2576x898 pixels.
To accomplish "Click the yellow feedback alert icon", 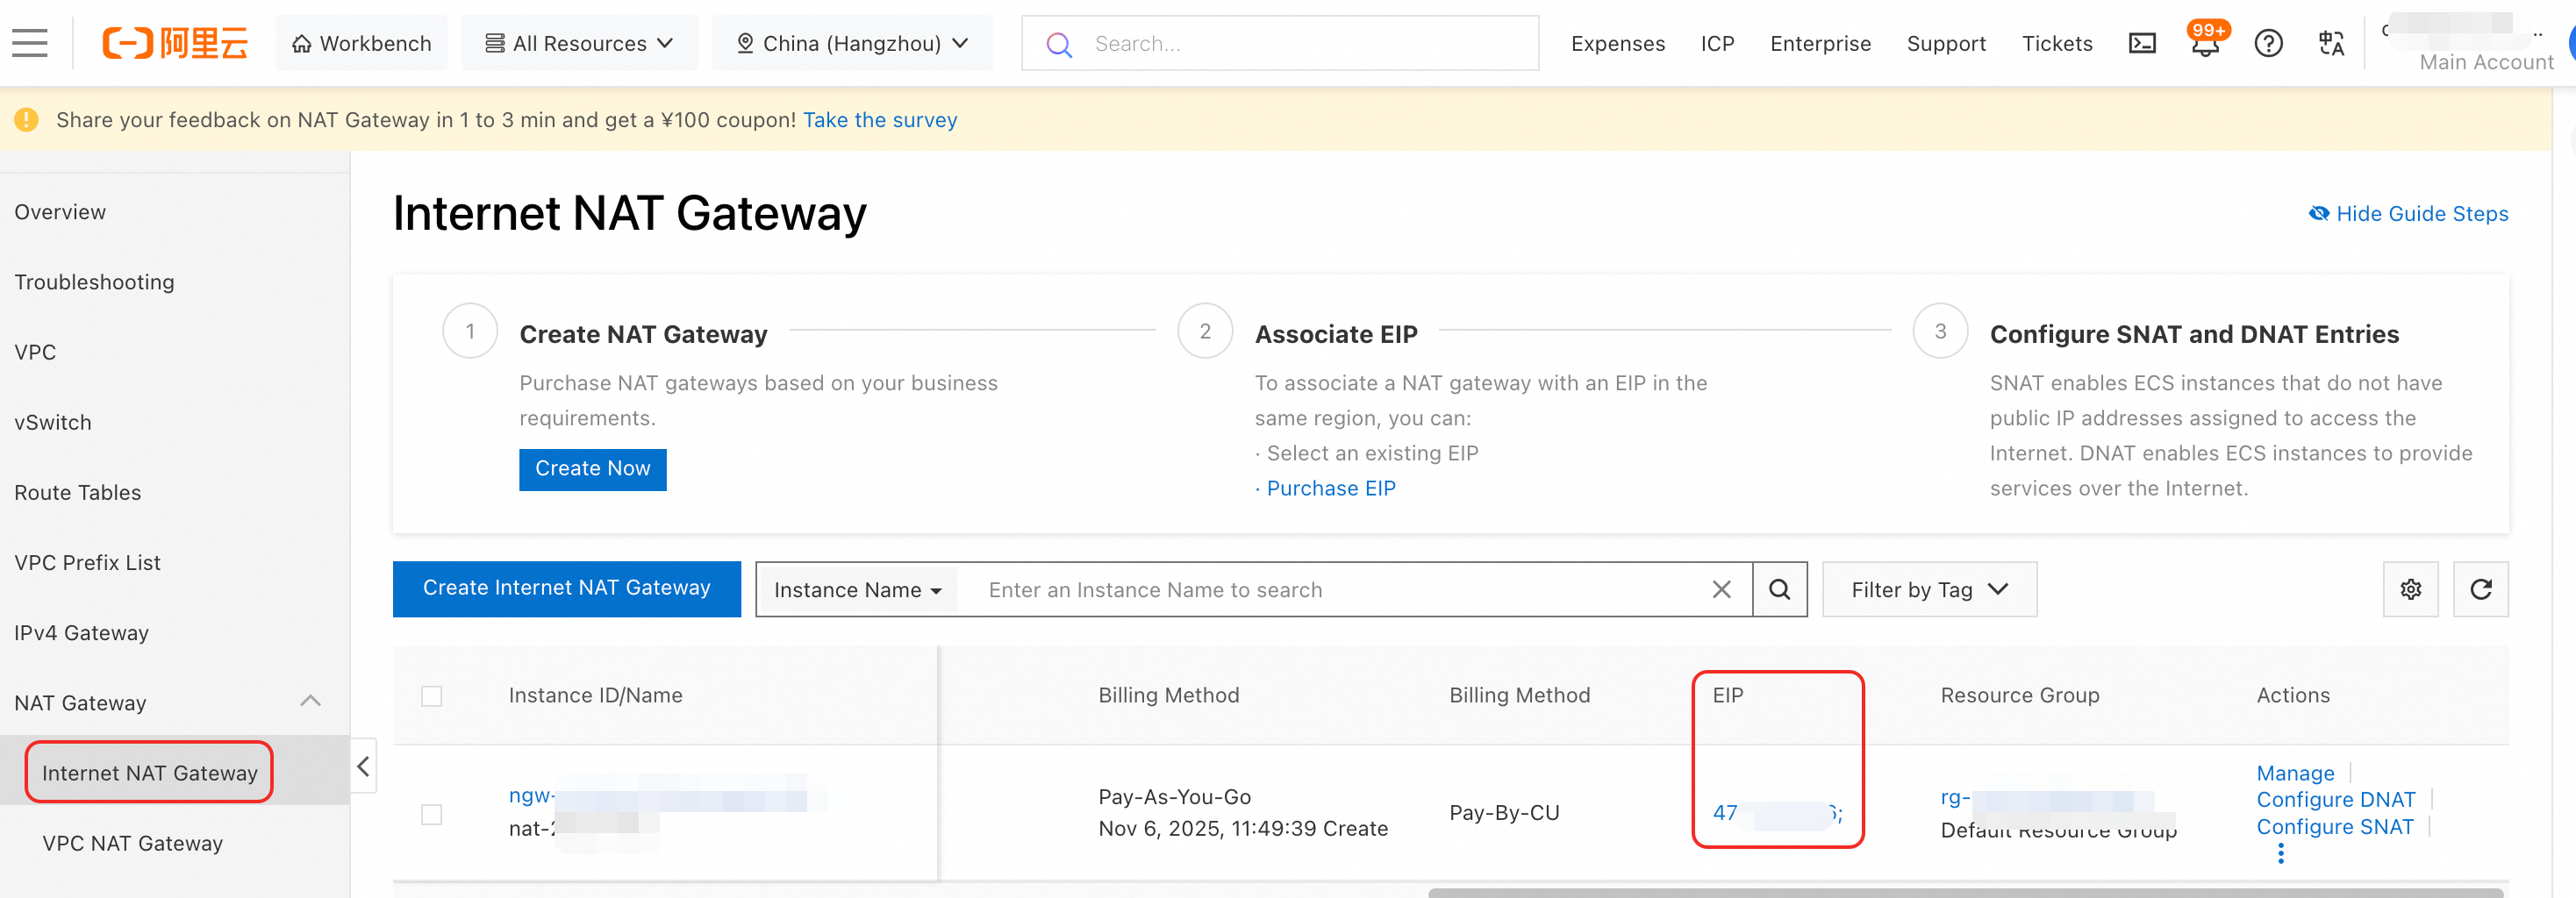I will pos(26,120).
